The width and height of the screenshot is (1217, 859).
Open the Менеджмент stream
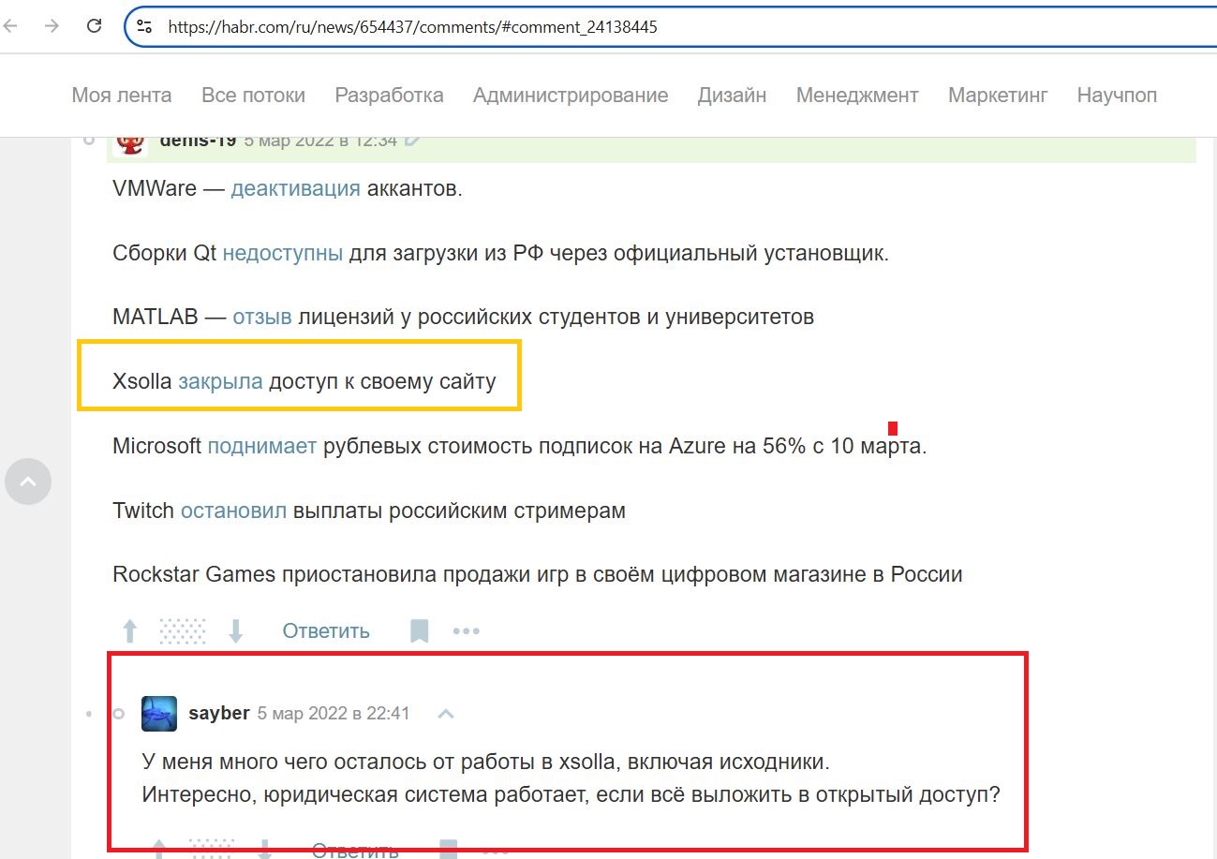point(857,95)
